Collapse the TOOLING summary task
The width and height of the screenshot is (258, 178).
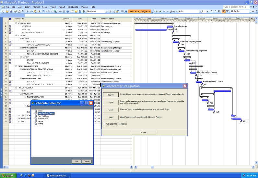pos(16,36)
